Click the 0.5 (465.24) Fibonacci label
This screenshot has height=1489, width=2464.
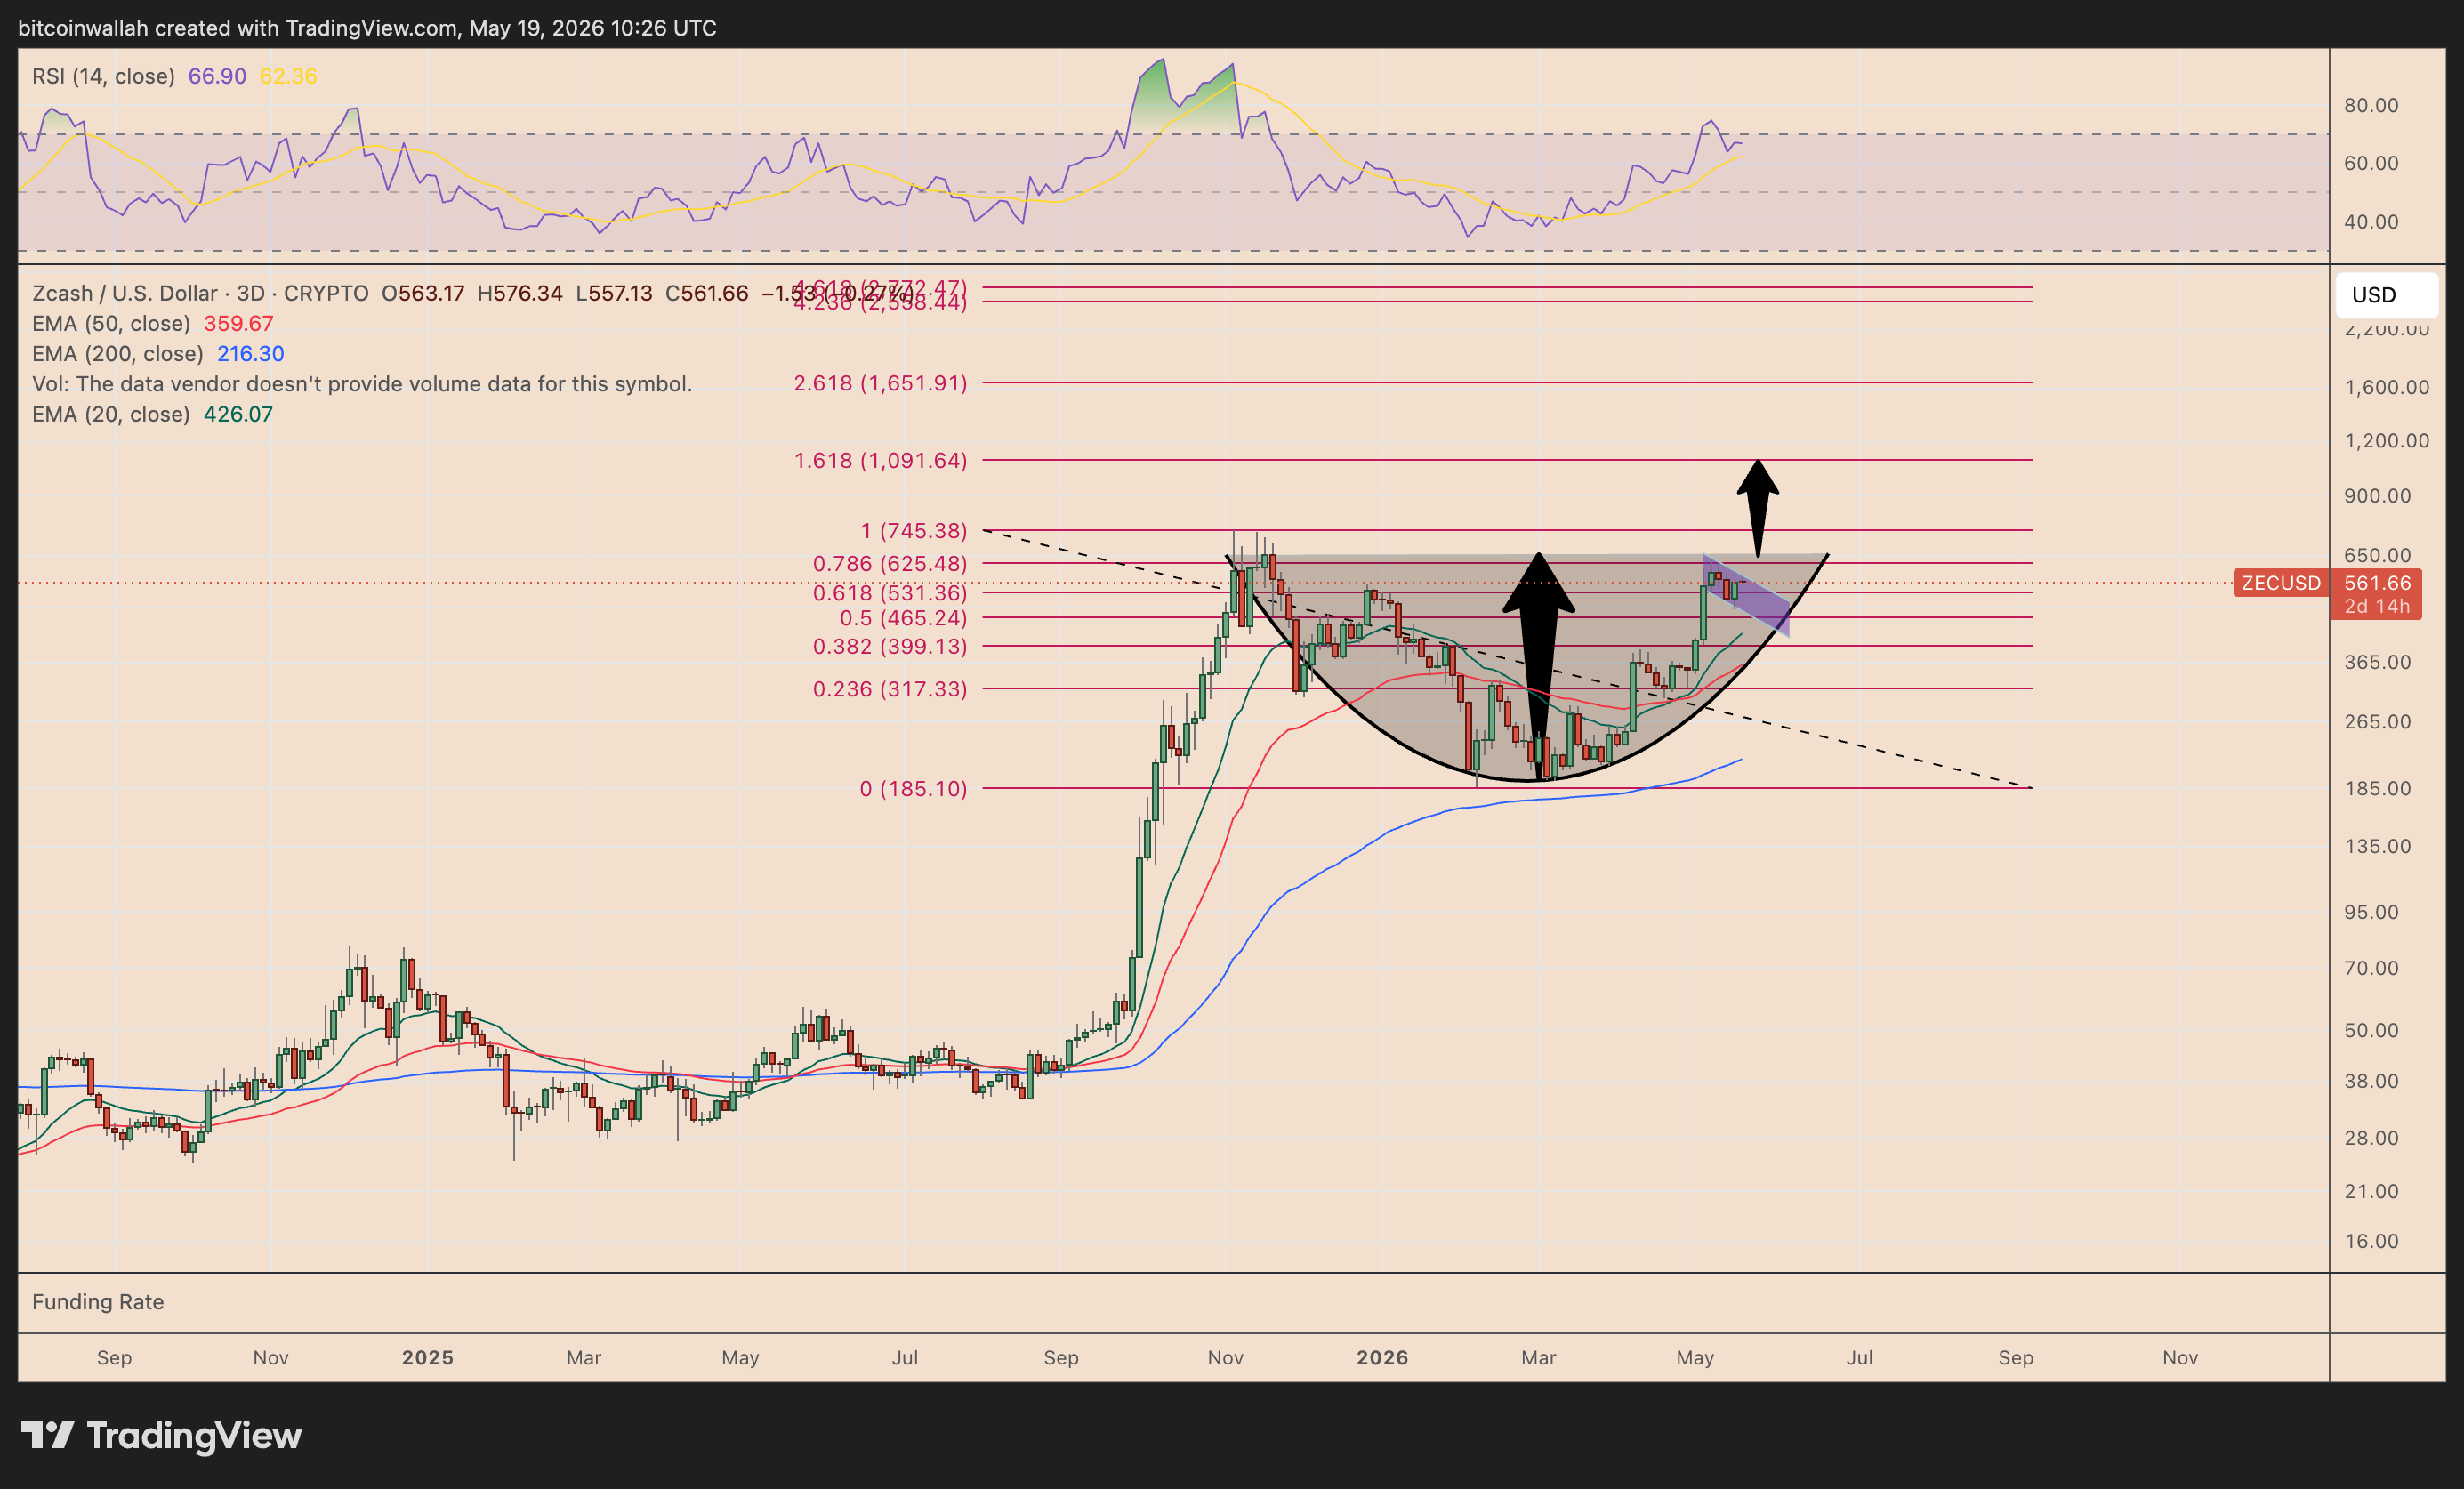pyautogui.click(x=903, y=617)
